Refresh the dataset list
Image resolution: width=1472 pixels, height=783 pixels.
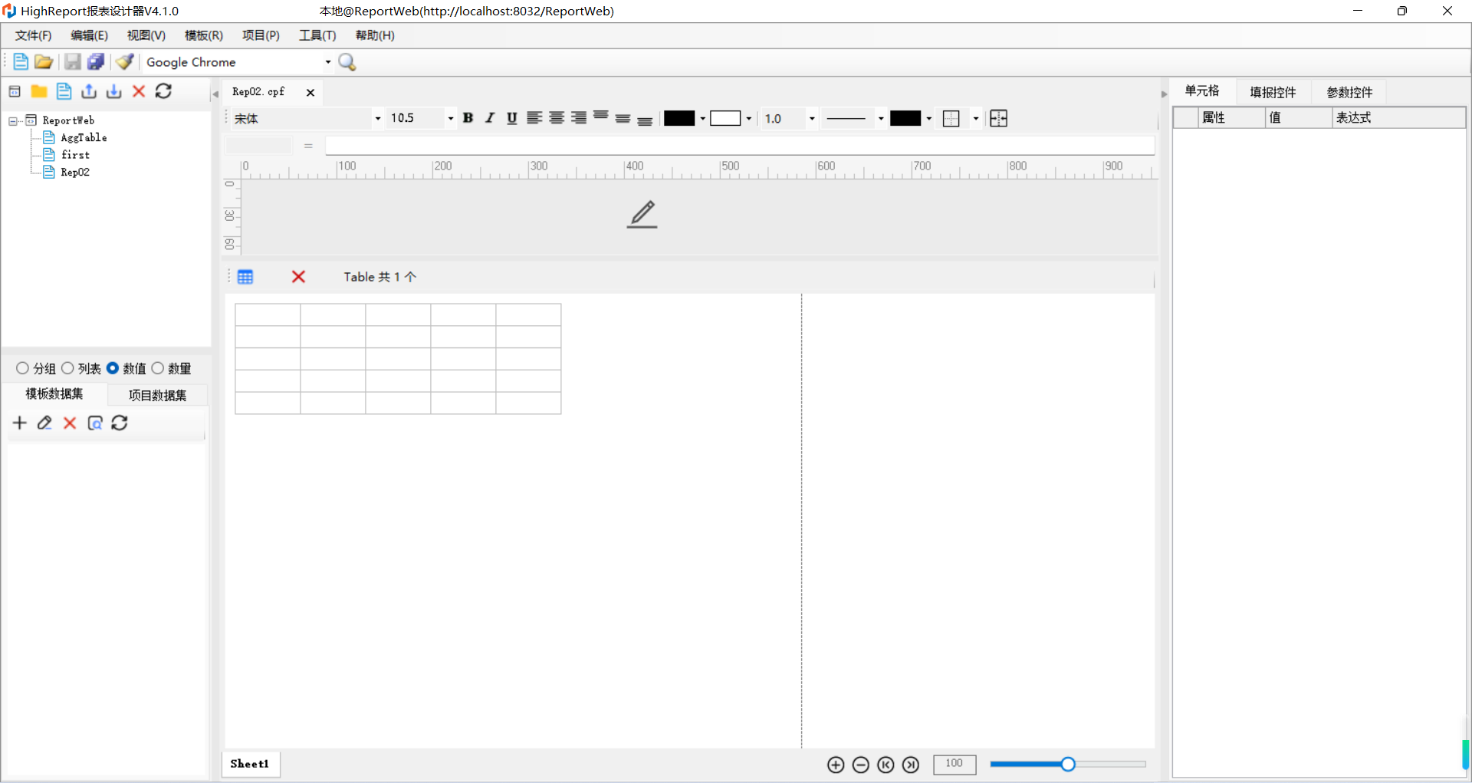[x=120, y=423]
